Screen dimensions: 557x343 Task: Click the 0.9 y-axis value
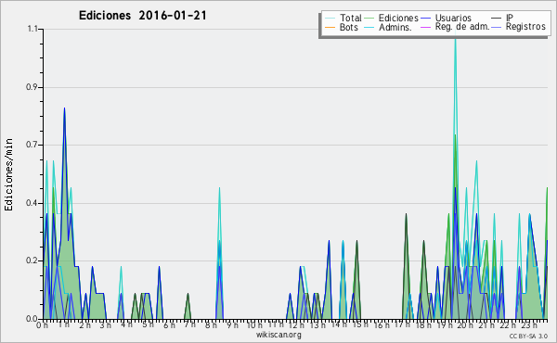(32, 87)
